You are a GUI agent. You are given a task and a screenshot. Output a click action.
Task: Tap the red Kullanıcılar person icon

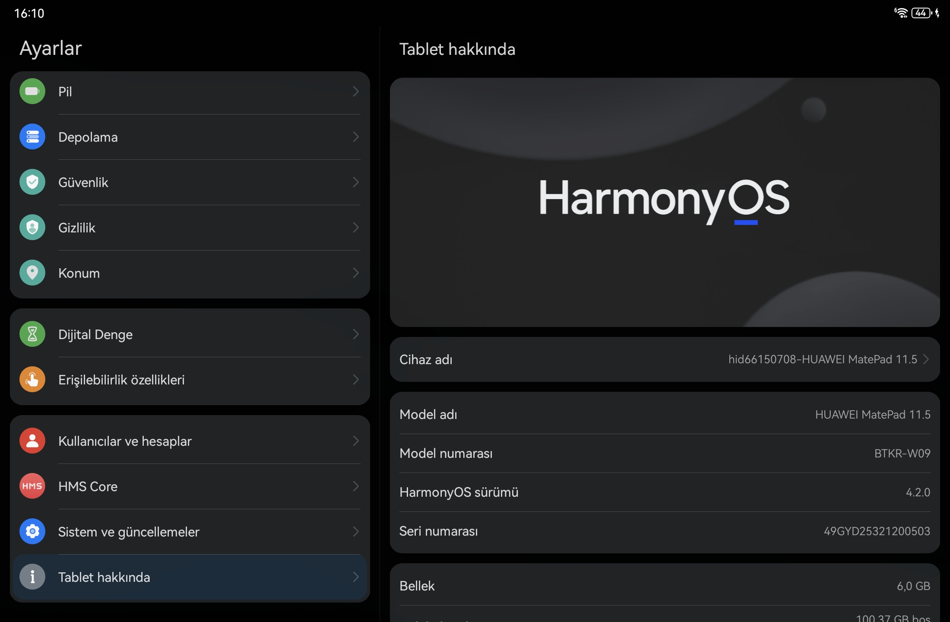(32, 441)
